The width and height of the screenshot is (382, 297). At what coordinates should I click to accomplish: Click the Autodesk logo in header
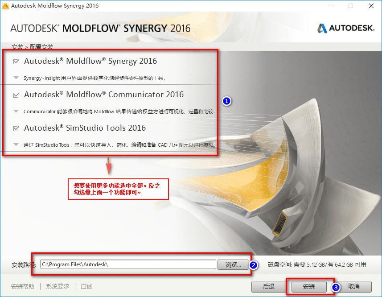coord(346,28)
